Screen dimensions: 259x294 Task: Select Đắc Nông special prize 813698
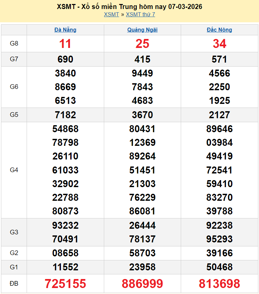coord(219,284)
